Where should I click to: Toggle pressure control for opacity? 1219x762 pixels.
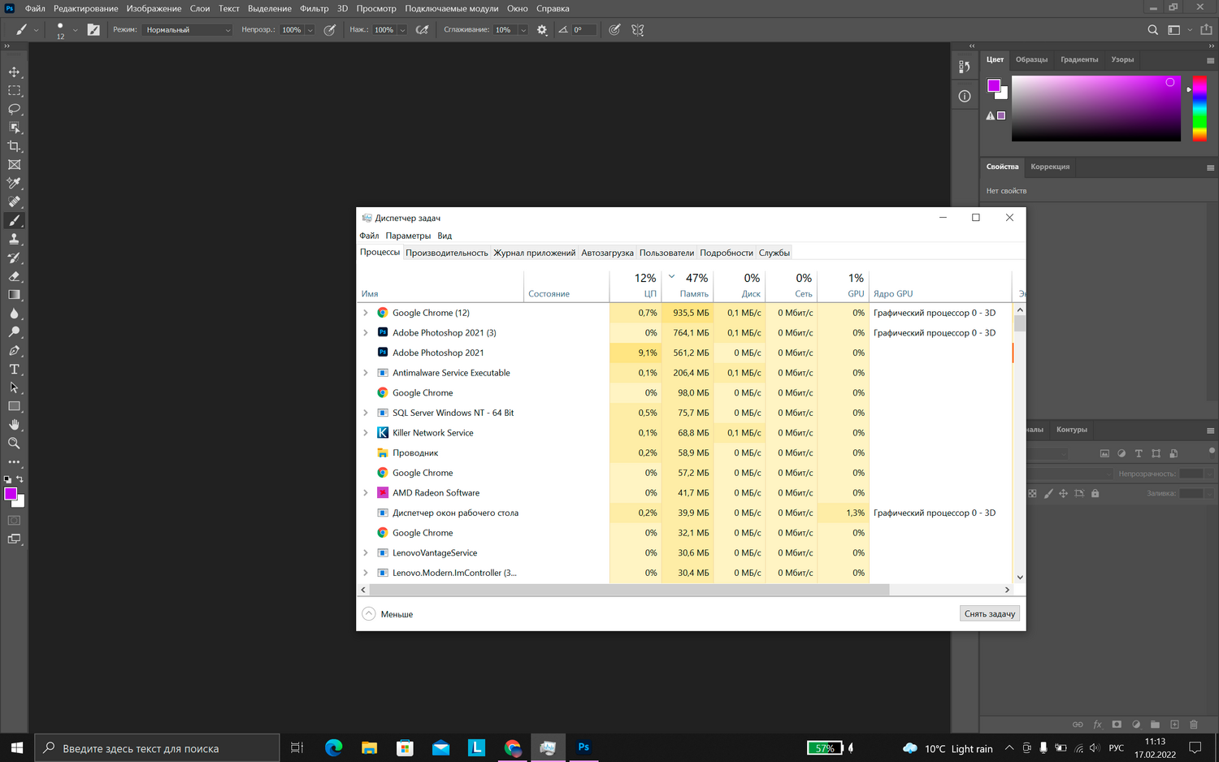(330, 30)
